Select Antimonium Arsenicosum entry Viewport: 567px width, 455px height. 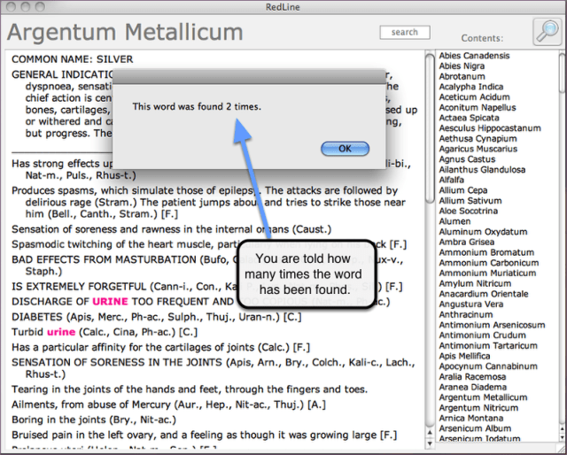click(x=493, y=325)
